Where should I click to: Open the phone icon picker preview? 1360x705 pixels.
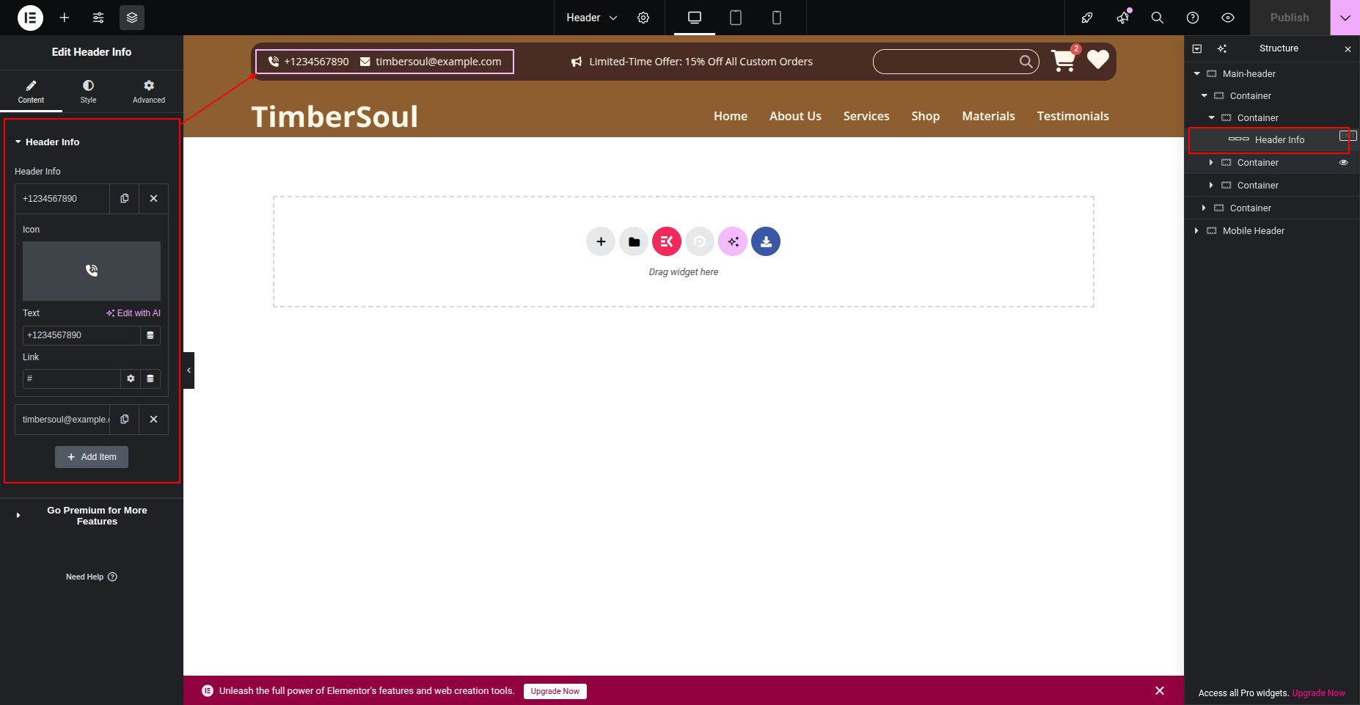coord(92,271)
